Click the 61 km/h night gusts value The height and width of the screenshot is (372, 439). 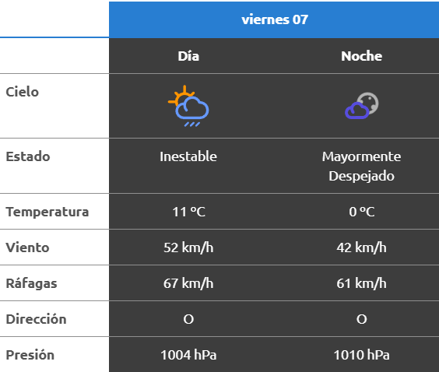[361, 283]
